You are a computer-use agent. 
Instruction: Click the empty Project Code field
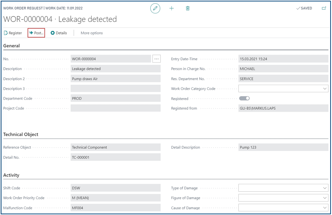[x=116, y=108]
